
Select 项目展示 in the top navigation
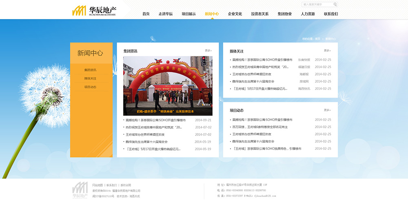tap(188, 14)
